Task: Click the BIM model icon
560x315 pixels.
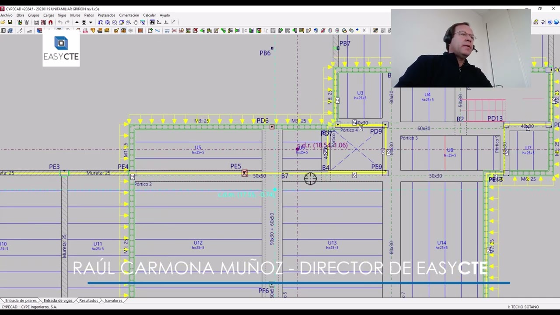Action: [85, 31]
